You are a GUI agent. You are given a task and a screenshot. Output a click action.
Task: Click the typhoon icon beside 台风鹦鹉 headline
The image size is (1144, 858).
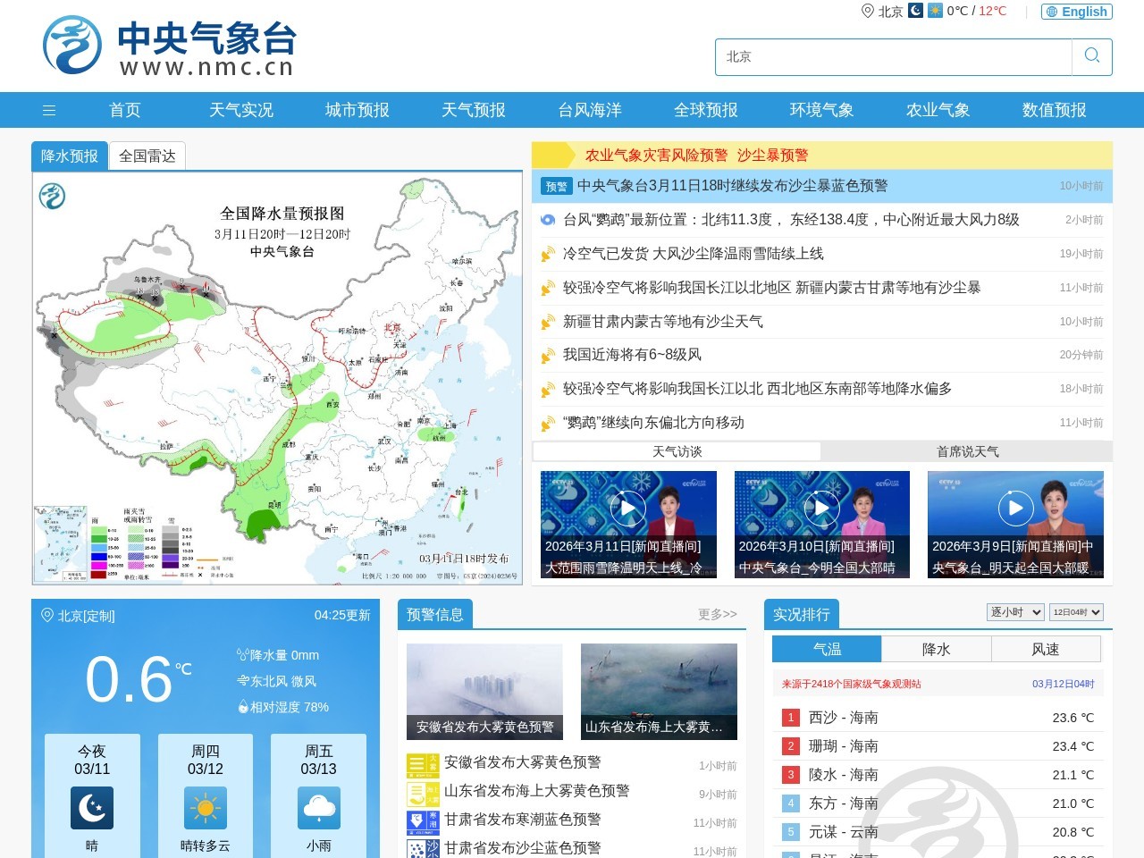[x=546, y=220]
